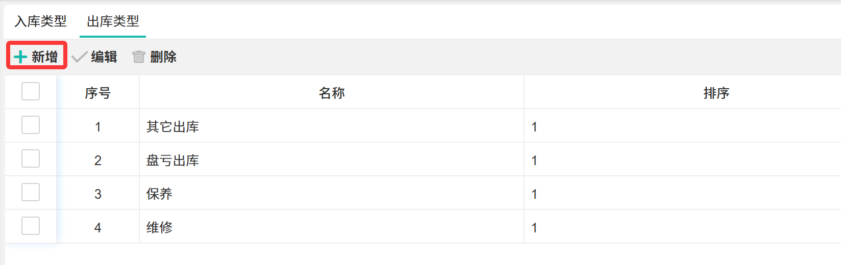Toggle the select-all header checkbox

tap(31, 92)
